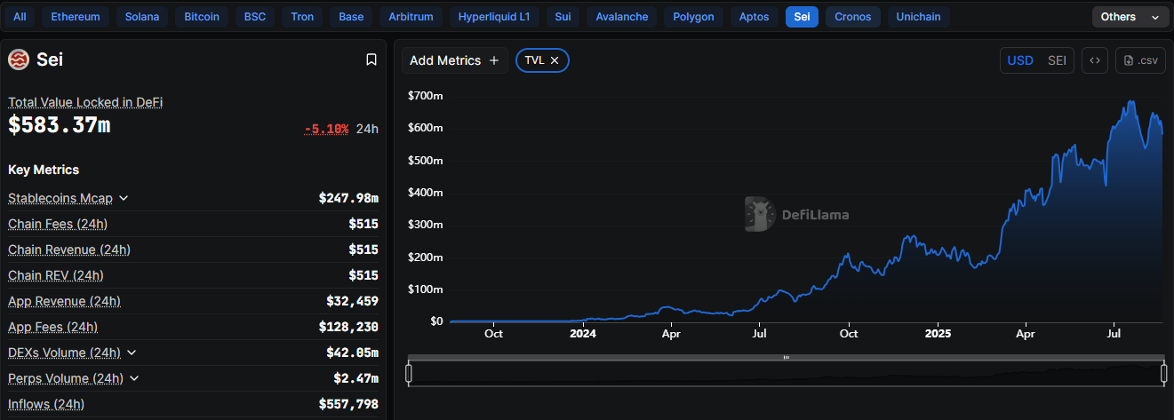Click the top grip of range slider
The image size is (1174, 420).
tap(787, 358)
